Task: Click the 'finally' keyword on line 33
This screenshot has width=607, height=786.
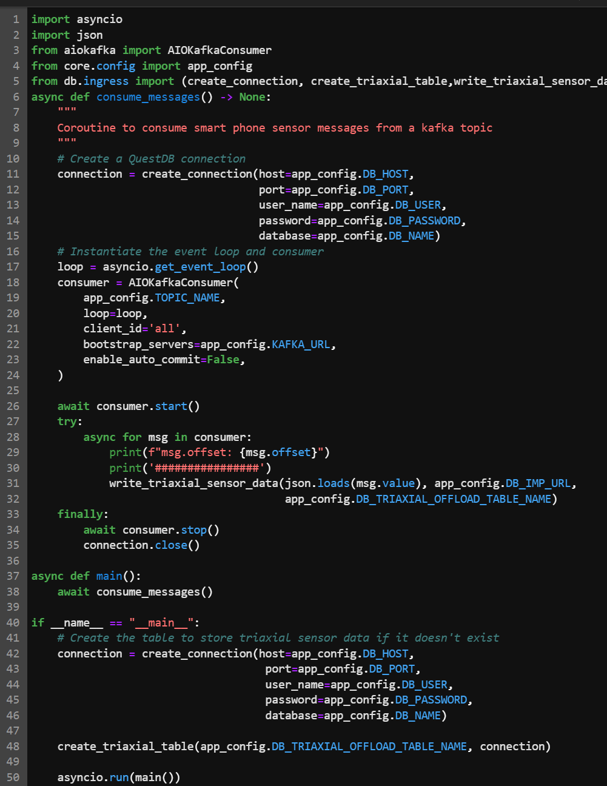Action: pyautogui.click(x=80, y=514)
